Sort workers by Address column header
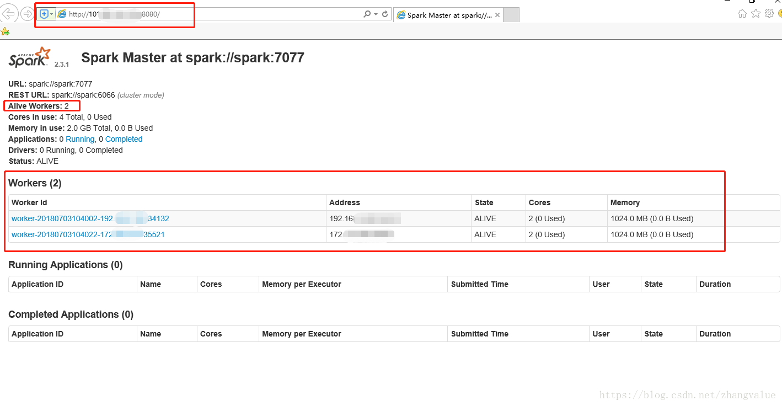782x406 pixels. coord(345,202)
